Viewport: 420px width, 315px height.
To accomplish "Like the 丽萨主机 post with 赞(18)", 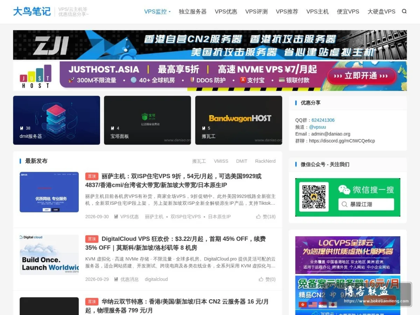I will click(266, 217).
